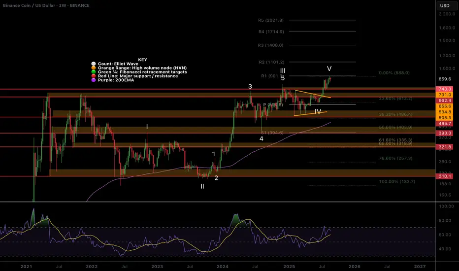Click the 743.3 red price label
The height and width of the screenshot is (271, 459).
(445, 89)
